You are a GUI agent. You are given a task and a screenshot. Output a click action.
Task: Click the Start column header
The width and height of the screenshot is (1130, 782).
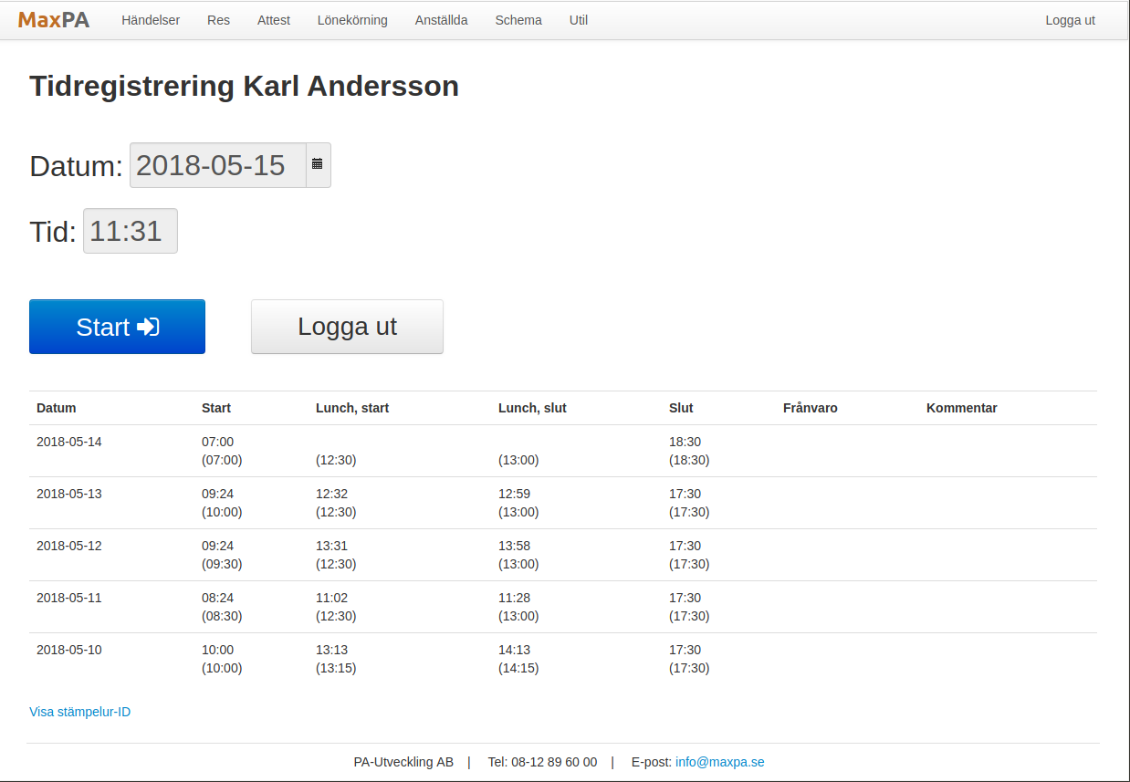216,408
